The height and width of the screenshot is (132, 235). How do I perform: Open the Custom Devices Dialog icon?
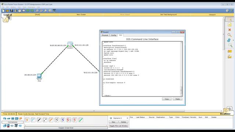tap(54, 11)
